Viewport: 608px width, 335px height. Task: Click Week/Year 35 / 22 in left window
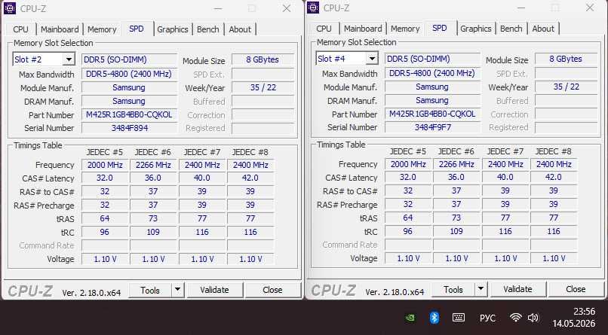pyautogui.click(x=263, y=87)
